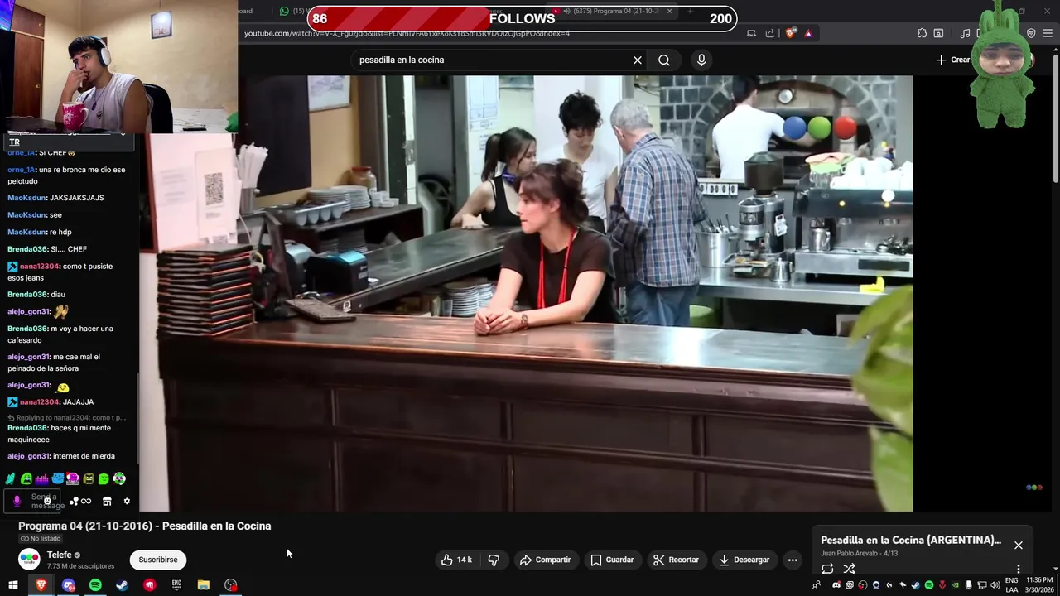Open Brave VPN shield icon
This screenshot has width=1060, height=596.
pos(1031,33)
